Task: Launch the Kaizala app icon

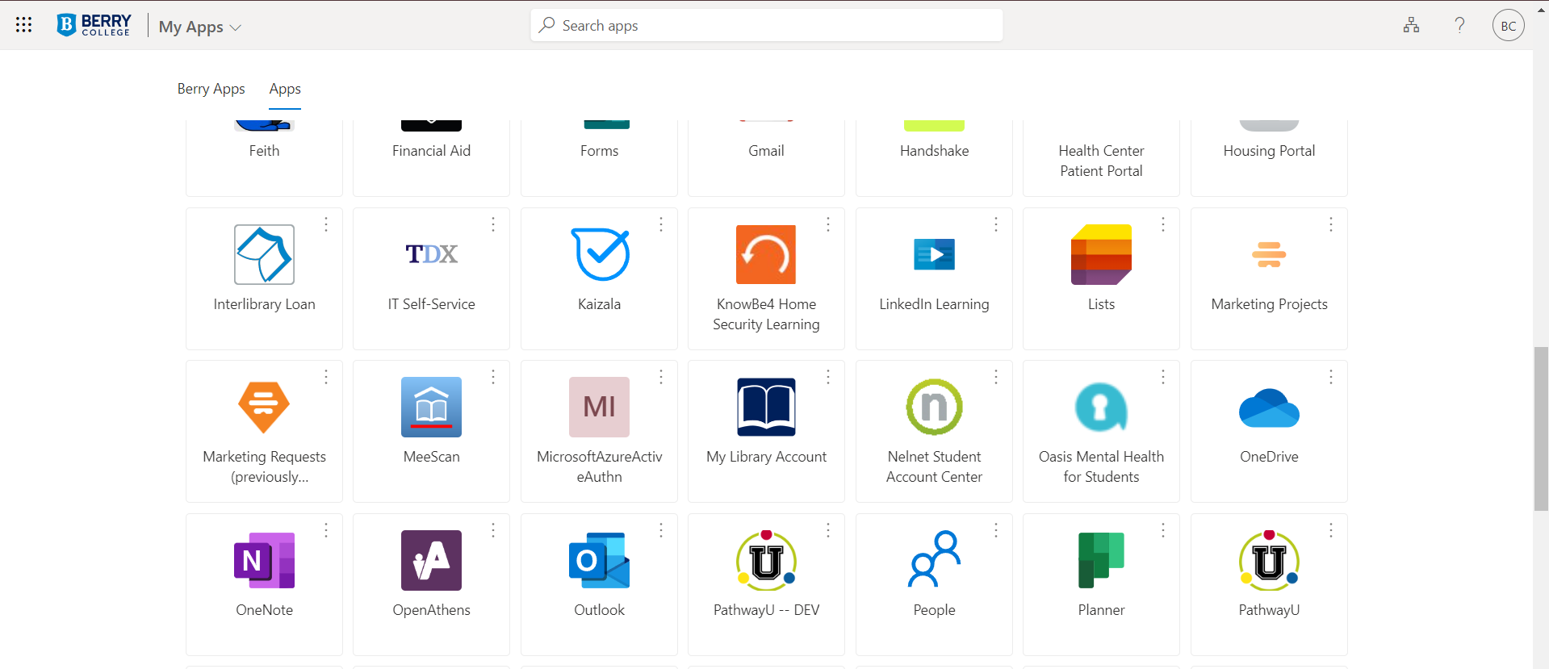Action: click(600, 254)
